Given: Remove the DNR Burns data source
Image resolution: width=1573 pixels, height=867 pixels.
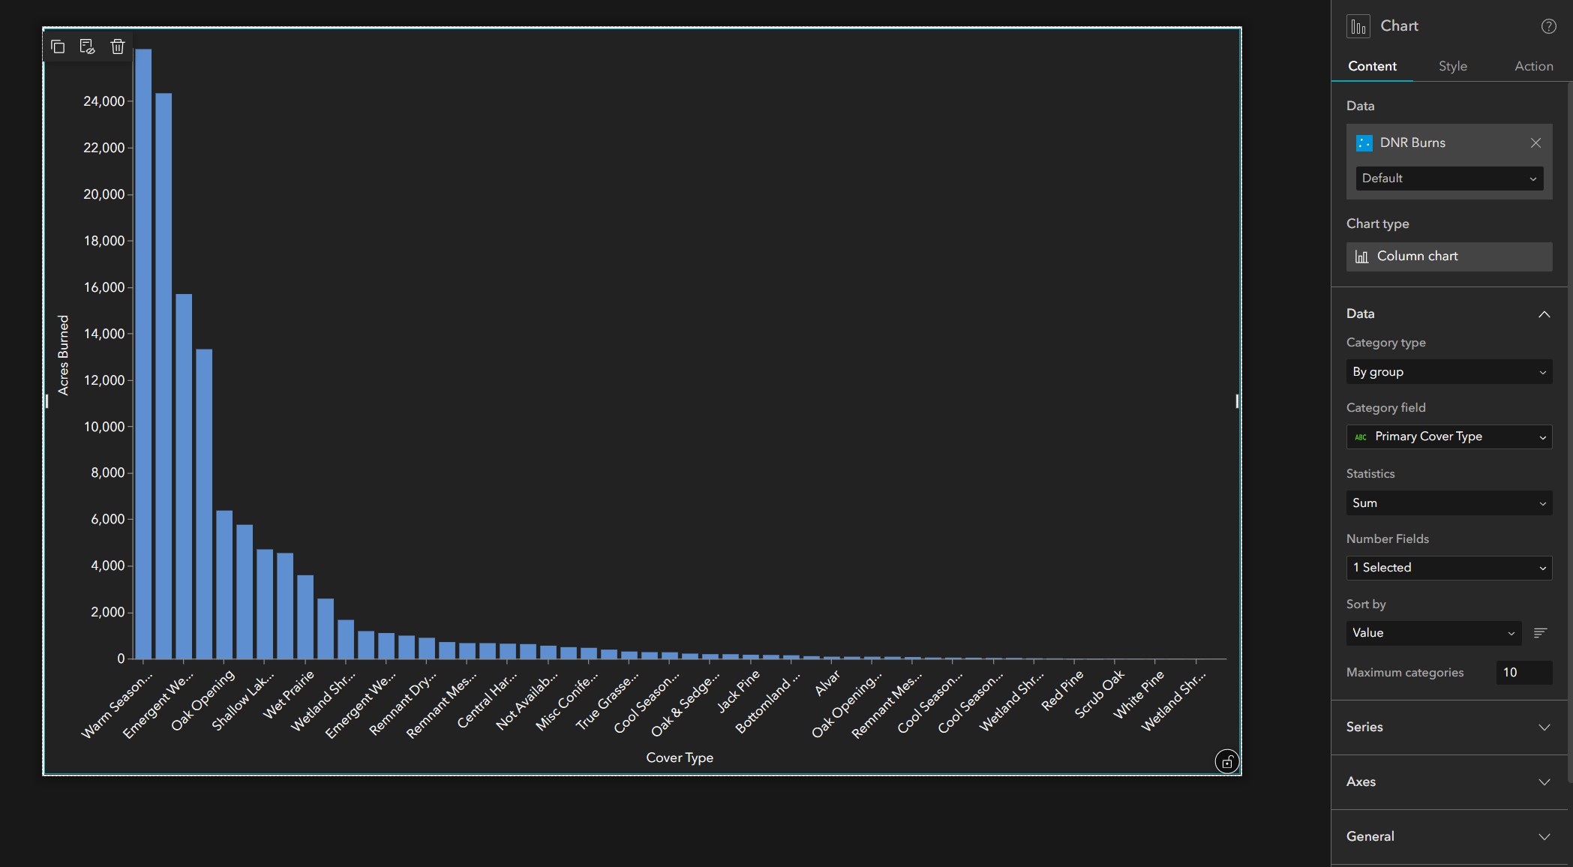Looking at the screenshot, I should [1535, 142].
